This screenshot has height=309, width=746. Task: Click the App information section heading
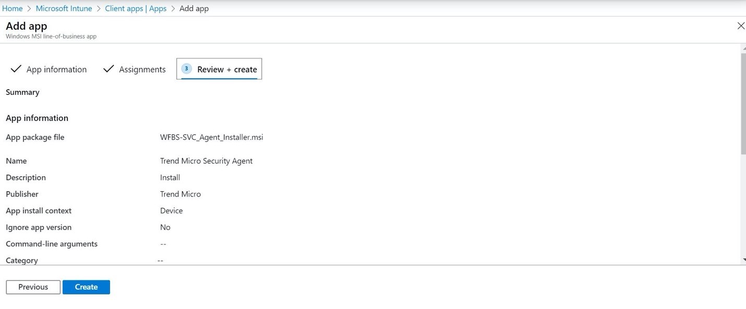coord(37,118)
